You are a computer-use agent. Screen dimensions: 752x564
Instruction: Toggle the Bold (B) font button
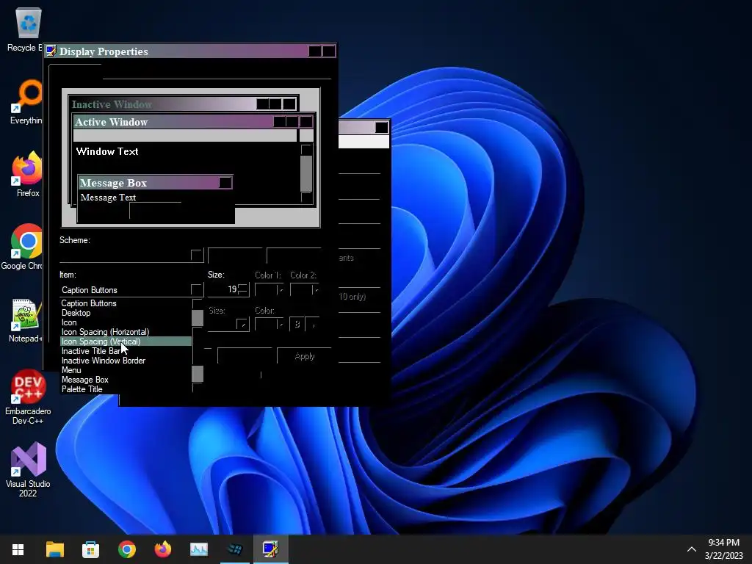(x=297, y=325)
